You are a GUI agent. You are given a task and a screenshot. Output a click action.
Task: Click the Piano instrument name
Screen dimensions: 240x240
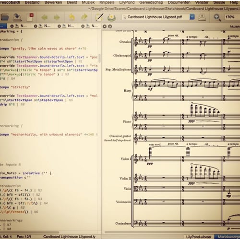127,121
